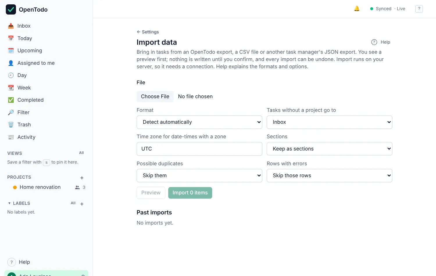Collapse the Labels section triangle
This screenshot has height=276, width=436.
click(9, 203)
